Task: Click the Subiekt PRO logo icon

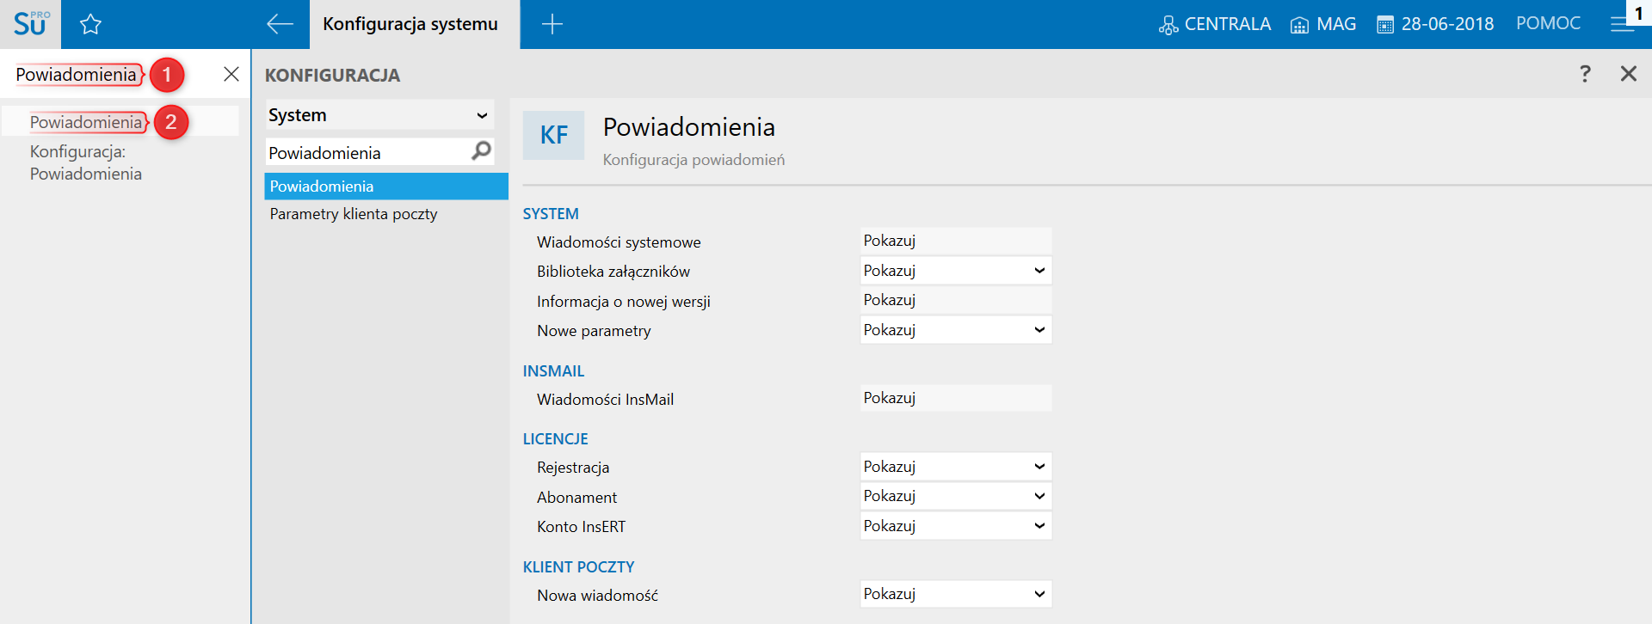Action: (x=30, y=23)
